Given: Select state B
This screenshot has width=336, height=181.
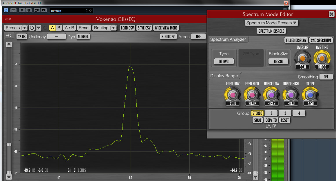Looking at the screenshot, I should 59,28.
